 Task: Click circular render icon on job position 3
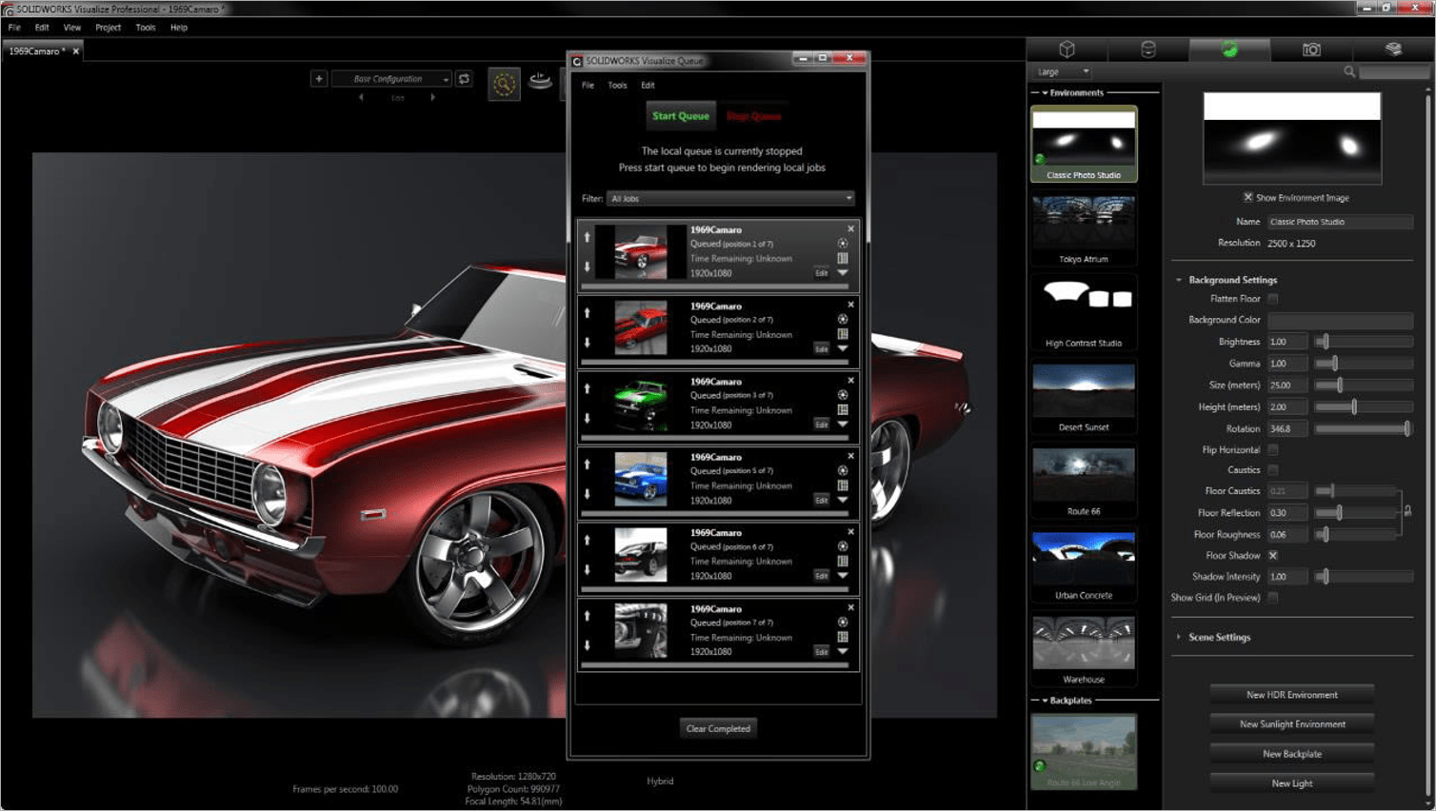[843, 395]
